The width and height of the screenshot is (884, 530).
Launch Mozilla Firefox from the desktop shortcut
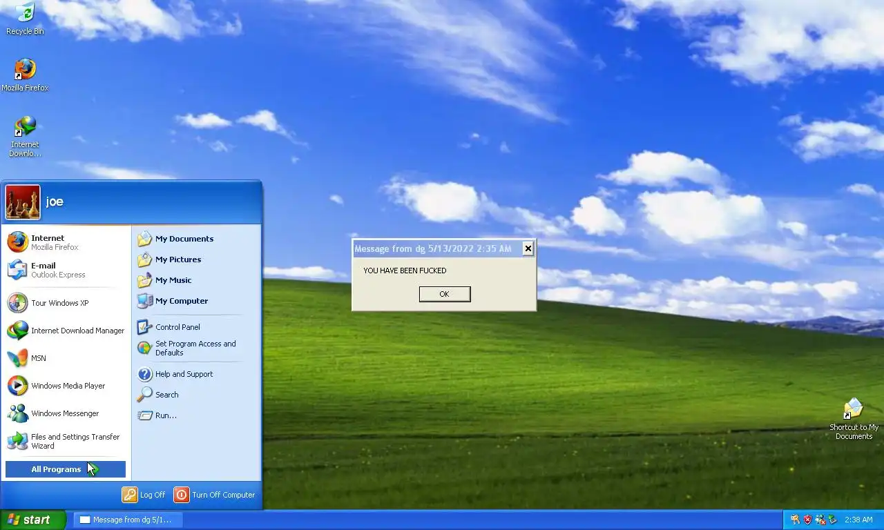click(x=25, y=75)
